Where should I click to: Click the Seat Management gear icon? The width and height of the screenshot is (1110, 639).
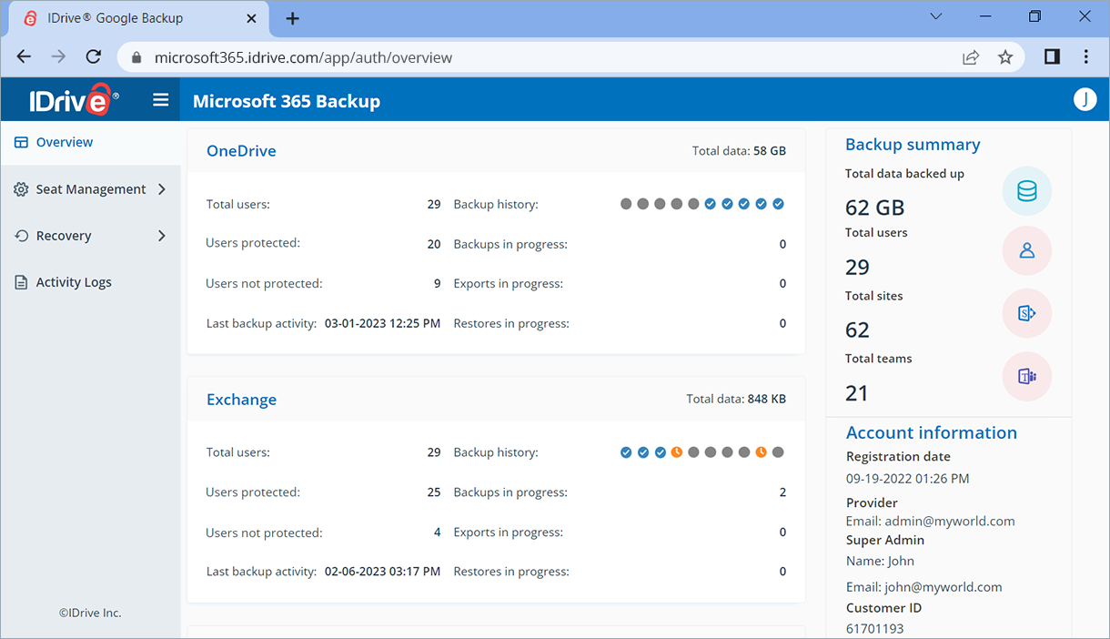22,189
